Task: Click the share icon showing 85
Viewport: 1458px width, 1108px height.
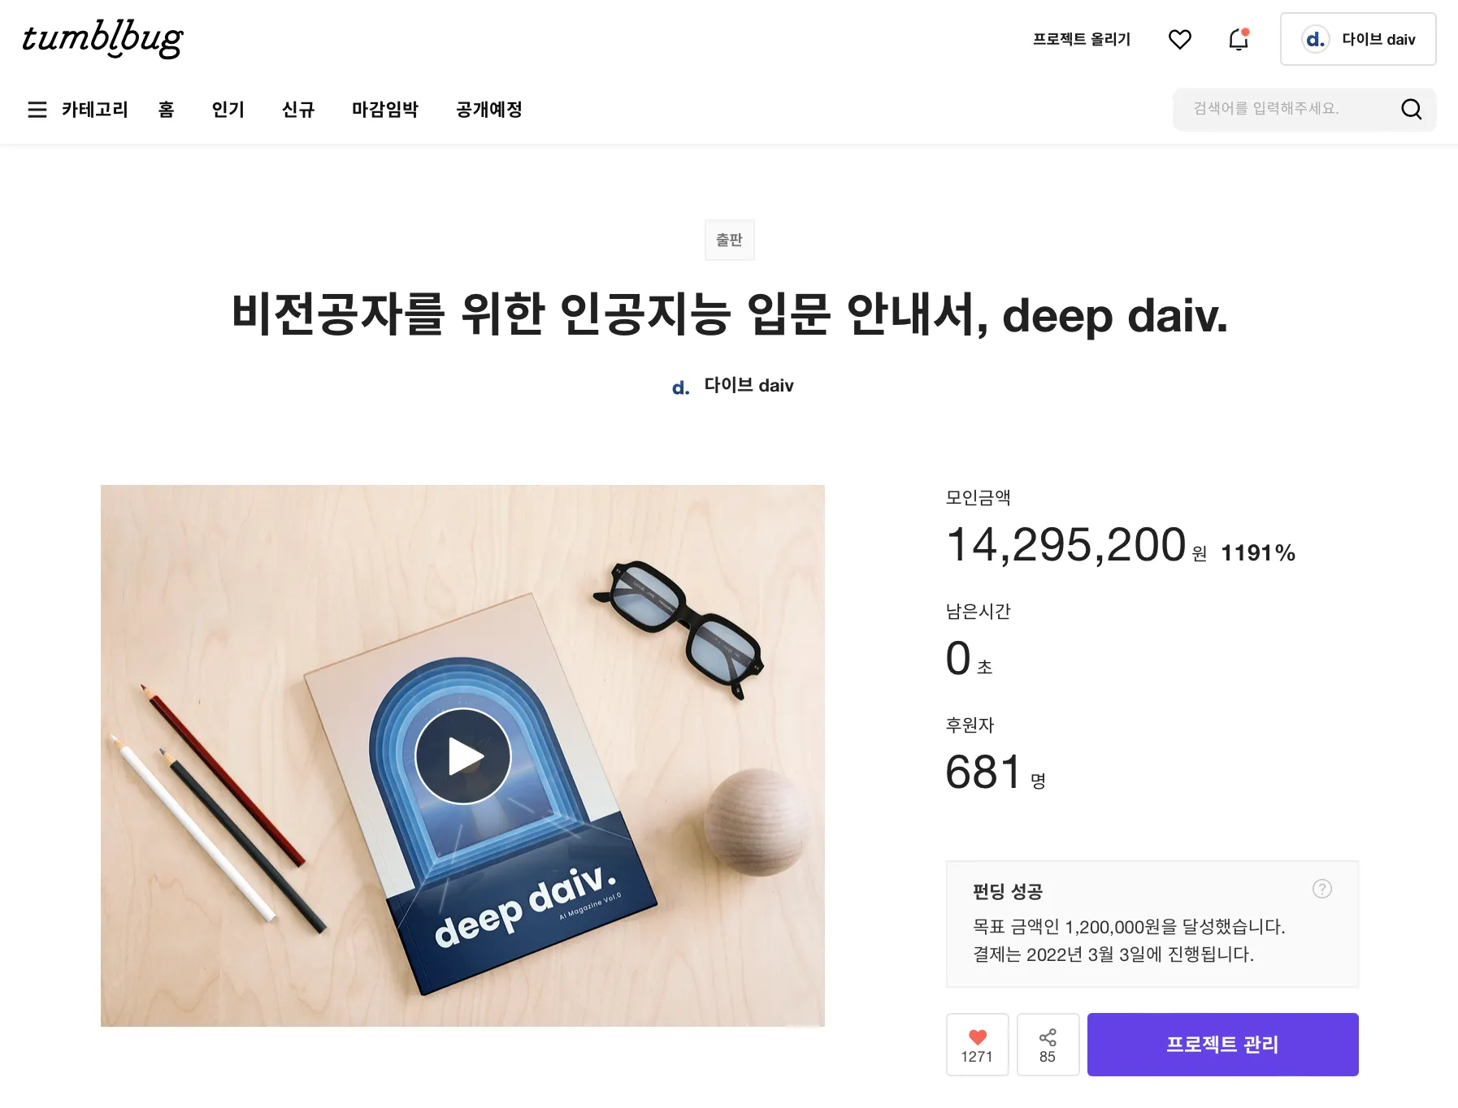Action: 1048,1045
